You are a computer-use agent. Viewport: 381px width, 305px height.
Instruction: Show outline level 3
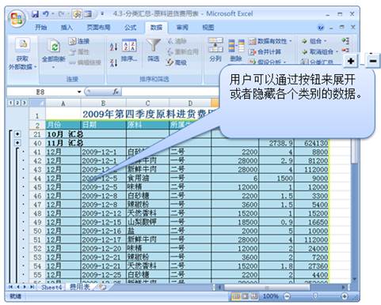point(24,103)
